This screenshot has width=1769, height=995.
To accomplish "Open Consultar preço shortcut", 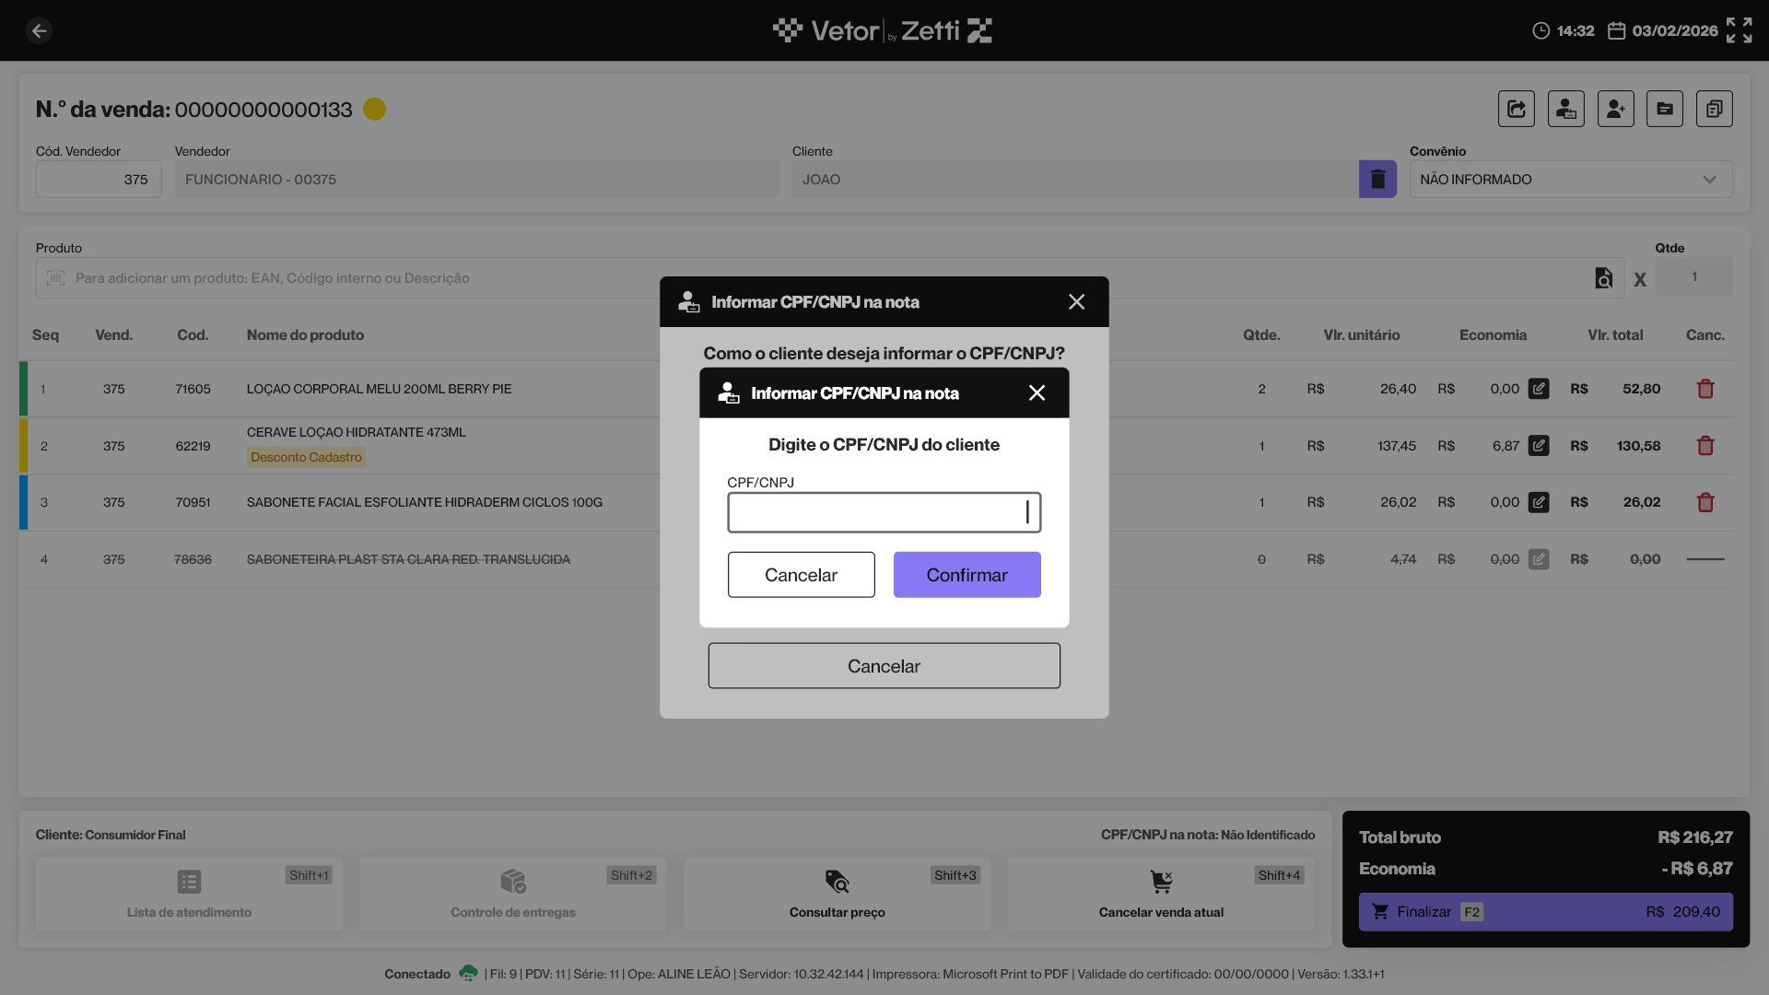I will (x=837, y=893).
